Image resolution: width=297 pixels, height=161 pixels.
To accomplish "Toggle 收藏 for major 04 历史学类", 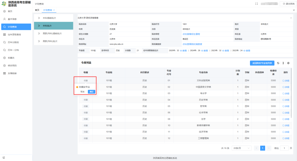I will (x=86, y=100).
